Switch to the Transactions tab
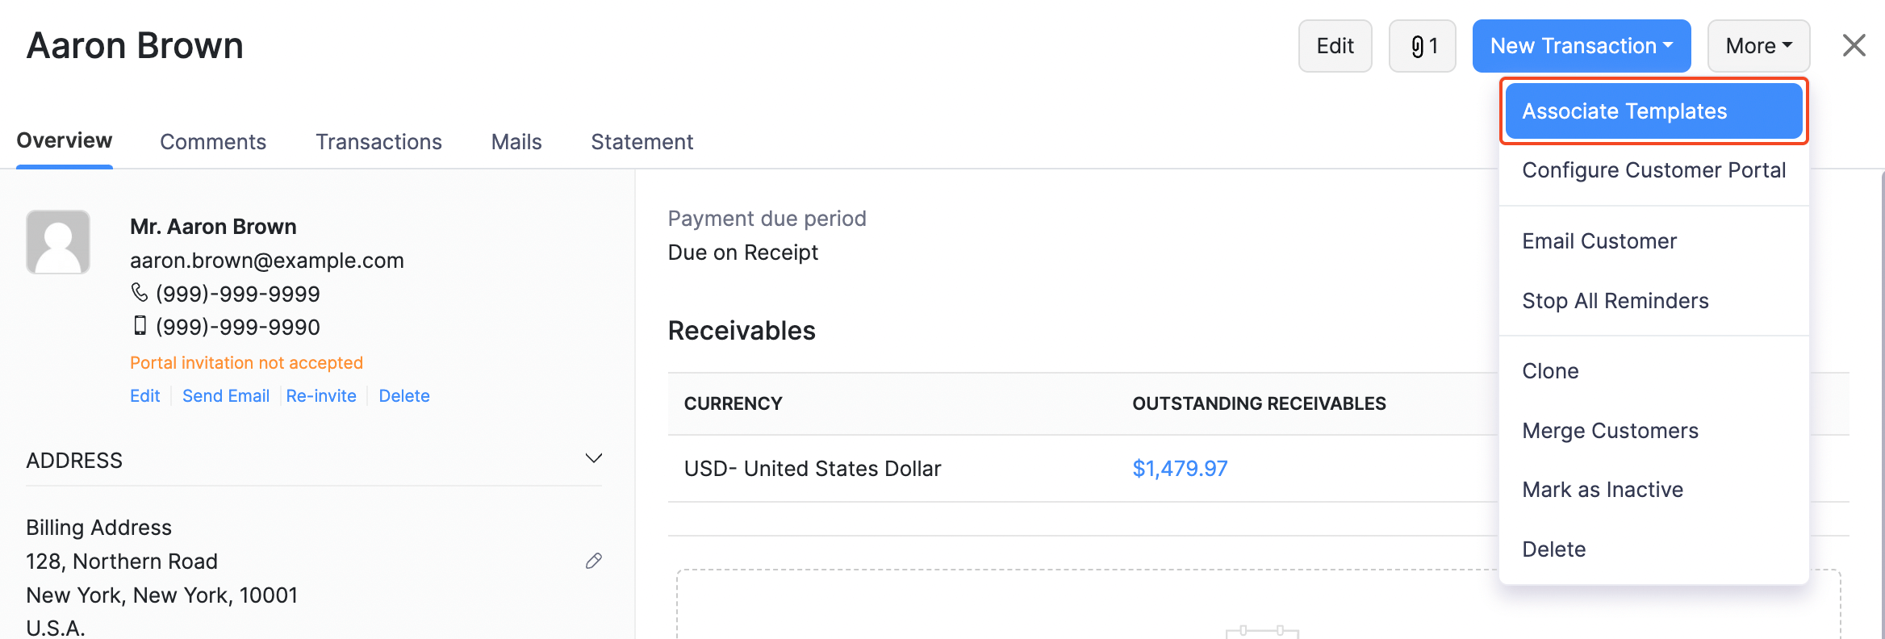Image resolution: width=1885 pixels, height=639 pixels. click(x=378, y=142)
